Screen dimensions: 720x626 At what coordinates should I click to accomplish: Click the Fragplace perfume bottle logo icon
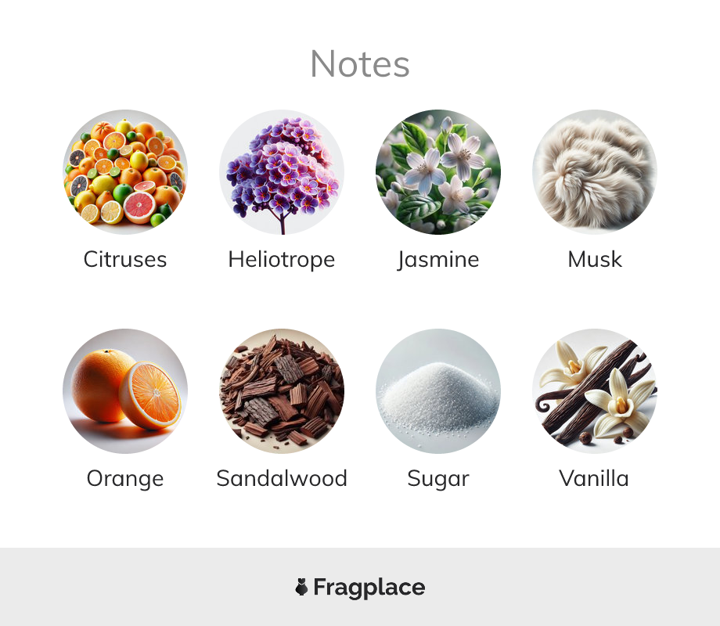click(301, 587)
